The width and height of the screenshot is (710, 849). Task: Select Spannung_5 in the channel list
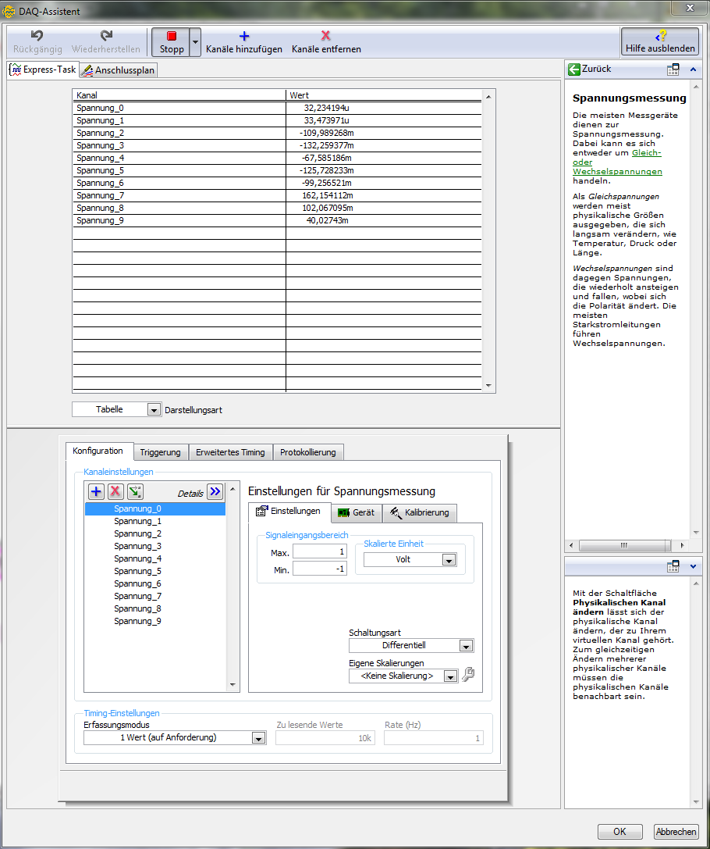tap(154, 571)
